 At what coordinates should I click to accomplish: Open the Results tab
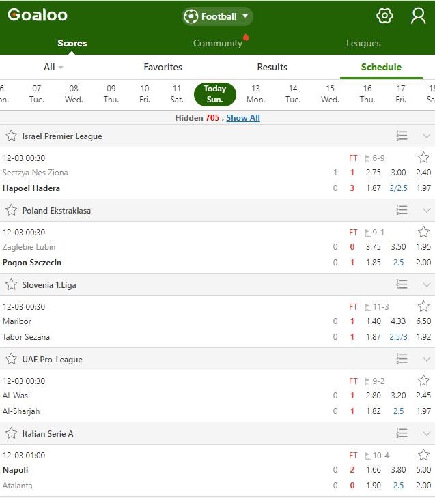click(x=272, y=67)
